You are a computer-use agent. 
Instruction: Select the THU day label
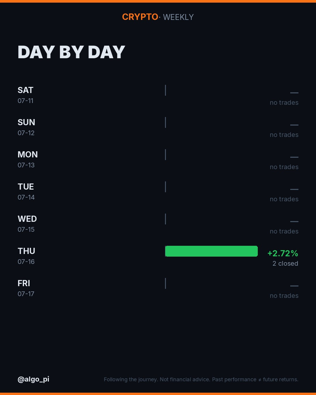point(26,251)
